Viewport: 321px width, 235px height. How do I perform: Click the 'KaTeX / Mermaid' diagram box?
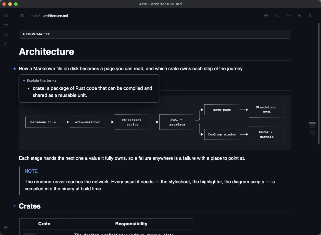(267, 134)
